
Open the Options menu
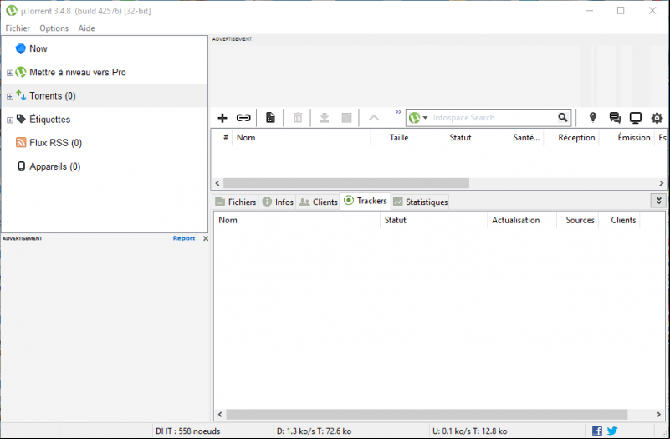[x=54, y=28]
